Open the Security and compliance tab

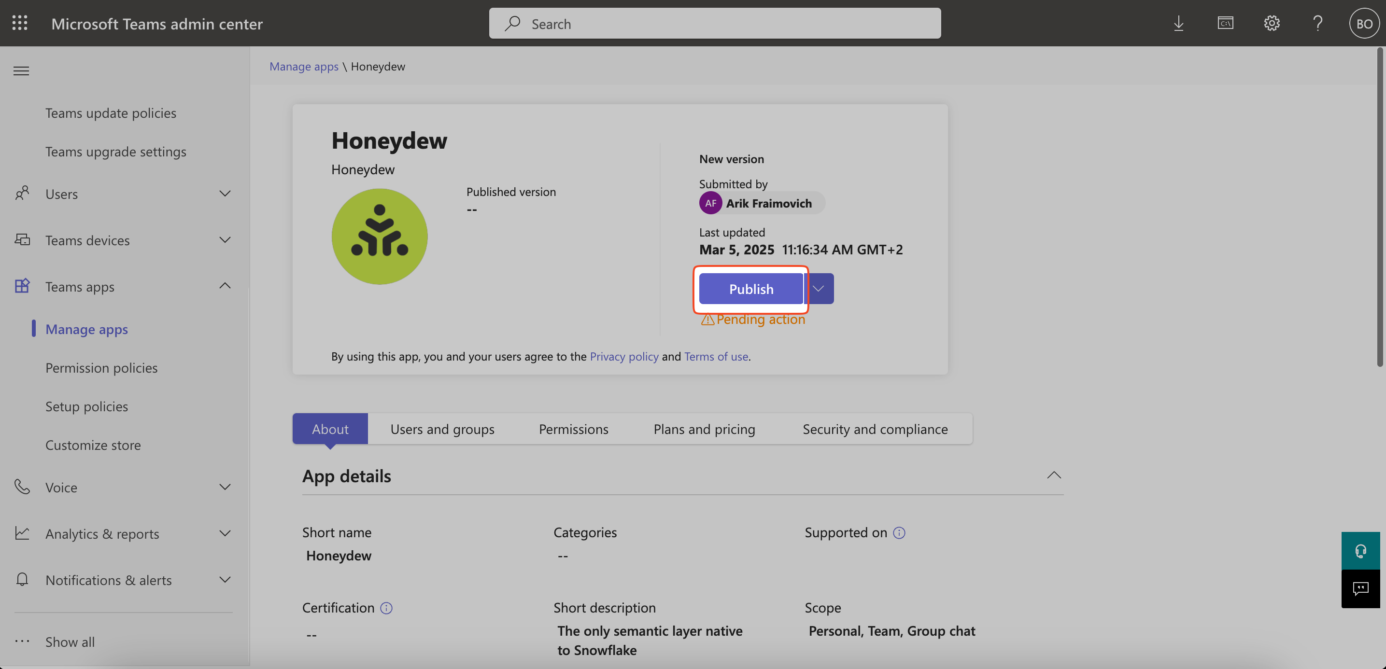point(875,429)
